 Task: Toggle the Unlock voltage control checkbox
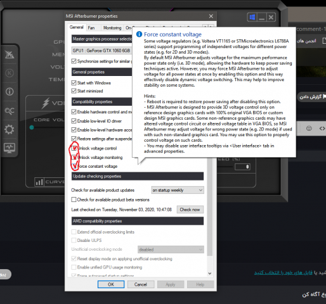click(74, 148)
